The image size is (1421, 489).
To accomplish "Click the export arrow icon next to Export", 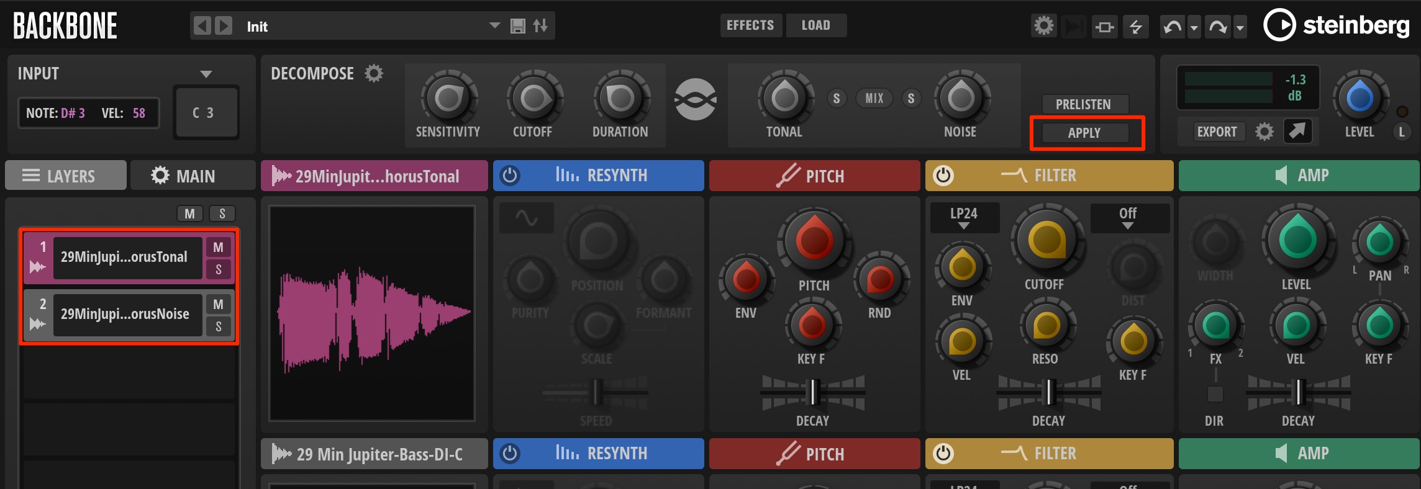I will tap(1297, 131).
